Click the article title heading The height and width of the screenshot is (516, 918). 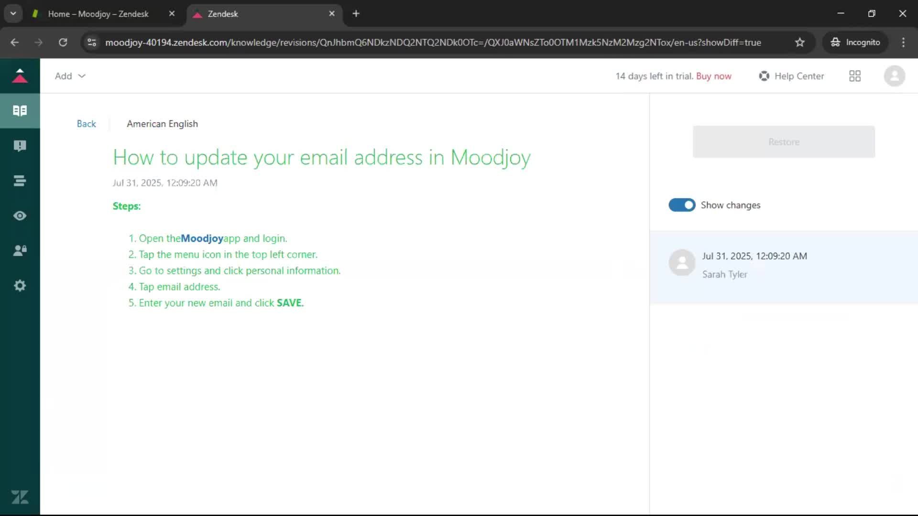pos(321,157)
